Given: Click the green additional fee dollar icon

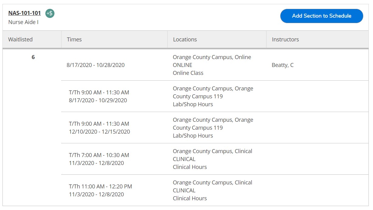Looking at the screenshot, I should pos(50,13).
